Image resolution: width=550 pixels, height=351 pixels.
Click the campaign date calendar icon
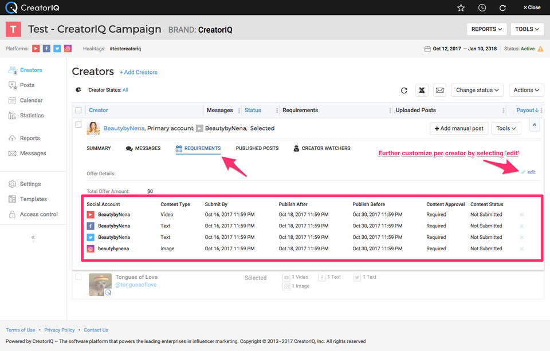[x=427, y=49]
